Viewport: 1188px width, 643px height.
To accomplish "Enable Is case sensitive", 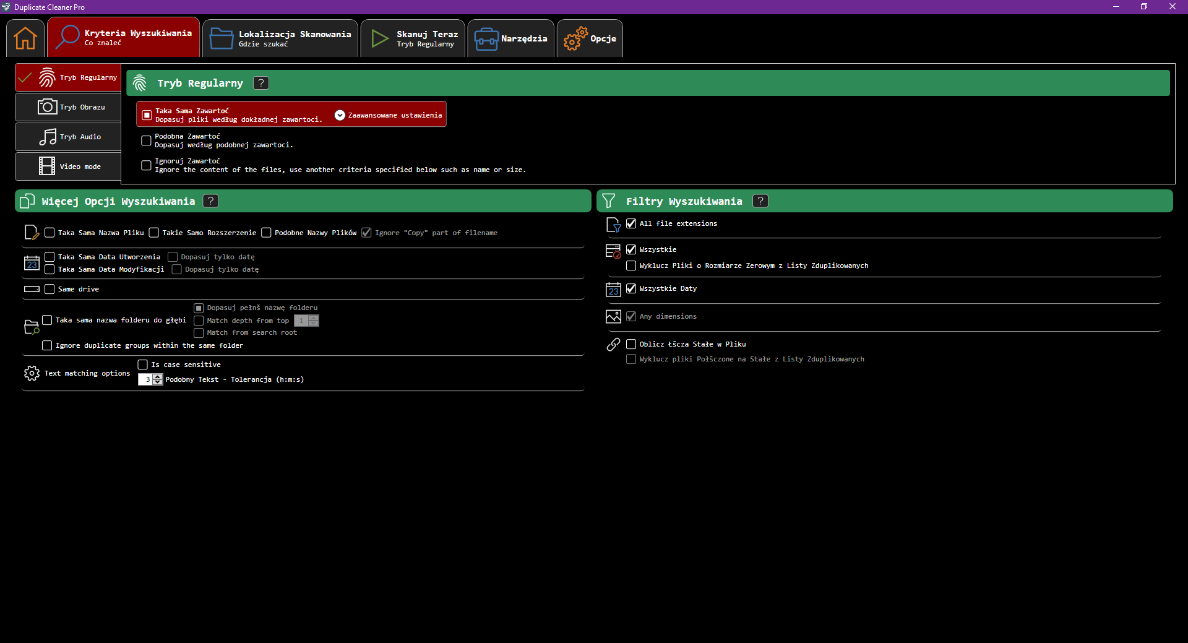I will point(143,365).
